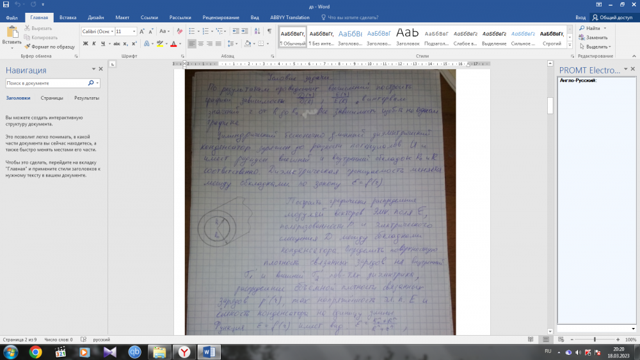The width and height of the screenshot is (640, 360).
Task: Click the Sort icon
Action: click(257, 31)
